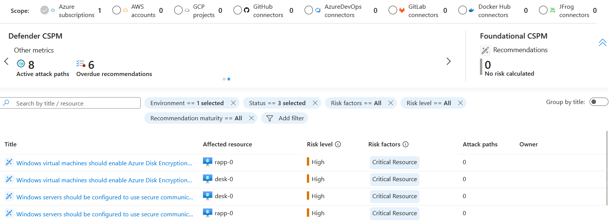
Task: Click recommendation icon of first Disk Encryption row
Action: pyautogui.click(x=9, y=162)
